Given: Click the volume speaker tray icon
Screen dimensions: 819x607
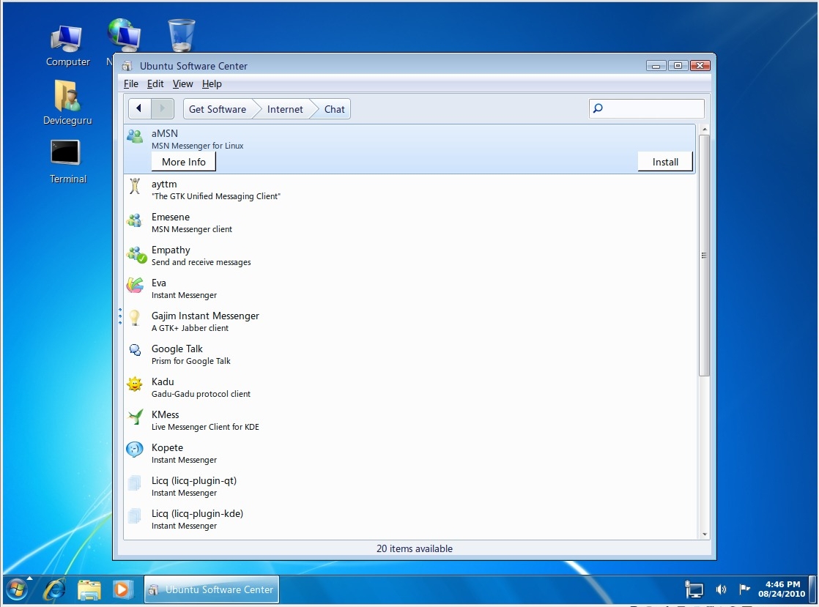Looking at the screenshot, I should click(721, 589).
